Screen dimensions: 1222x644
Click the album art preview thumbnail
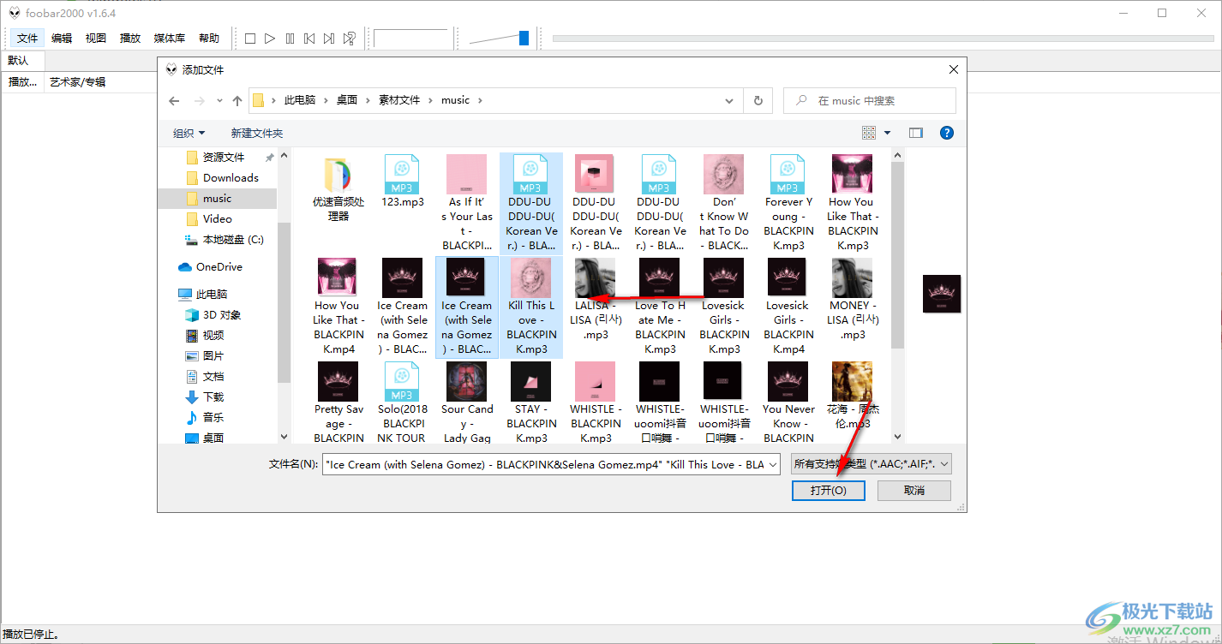pyautogui.click(x=942, y=294)
